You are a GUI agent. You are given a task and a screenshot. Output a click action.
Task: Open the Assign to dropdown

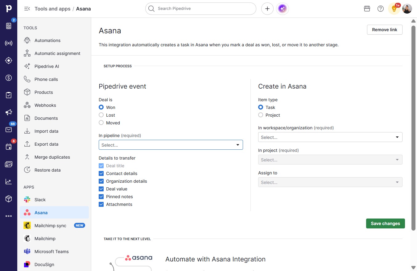pyautogui.click(x=330, y=182)
